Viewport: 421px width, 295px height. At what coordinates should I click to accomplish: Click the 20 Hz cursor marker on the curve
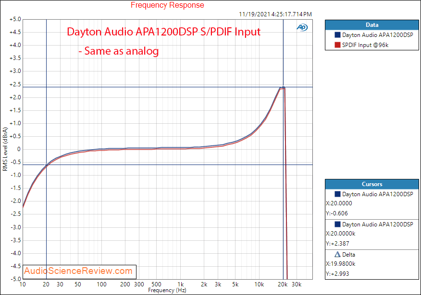(47, 165)
